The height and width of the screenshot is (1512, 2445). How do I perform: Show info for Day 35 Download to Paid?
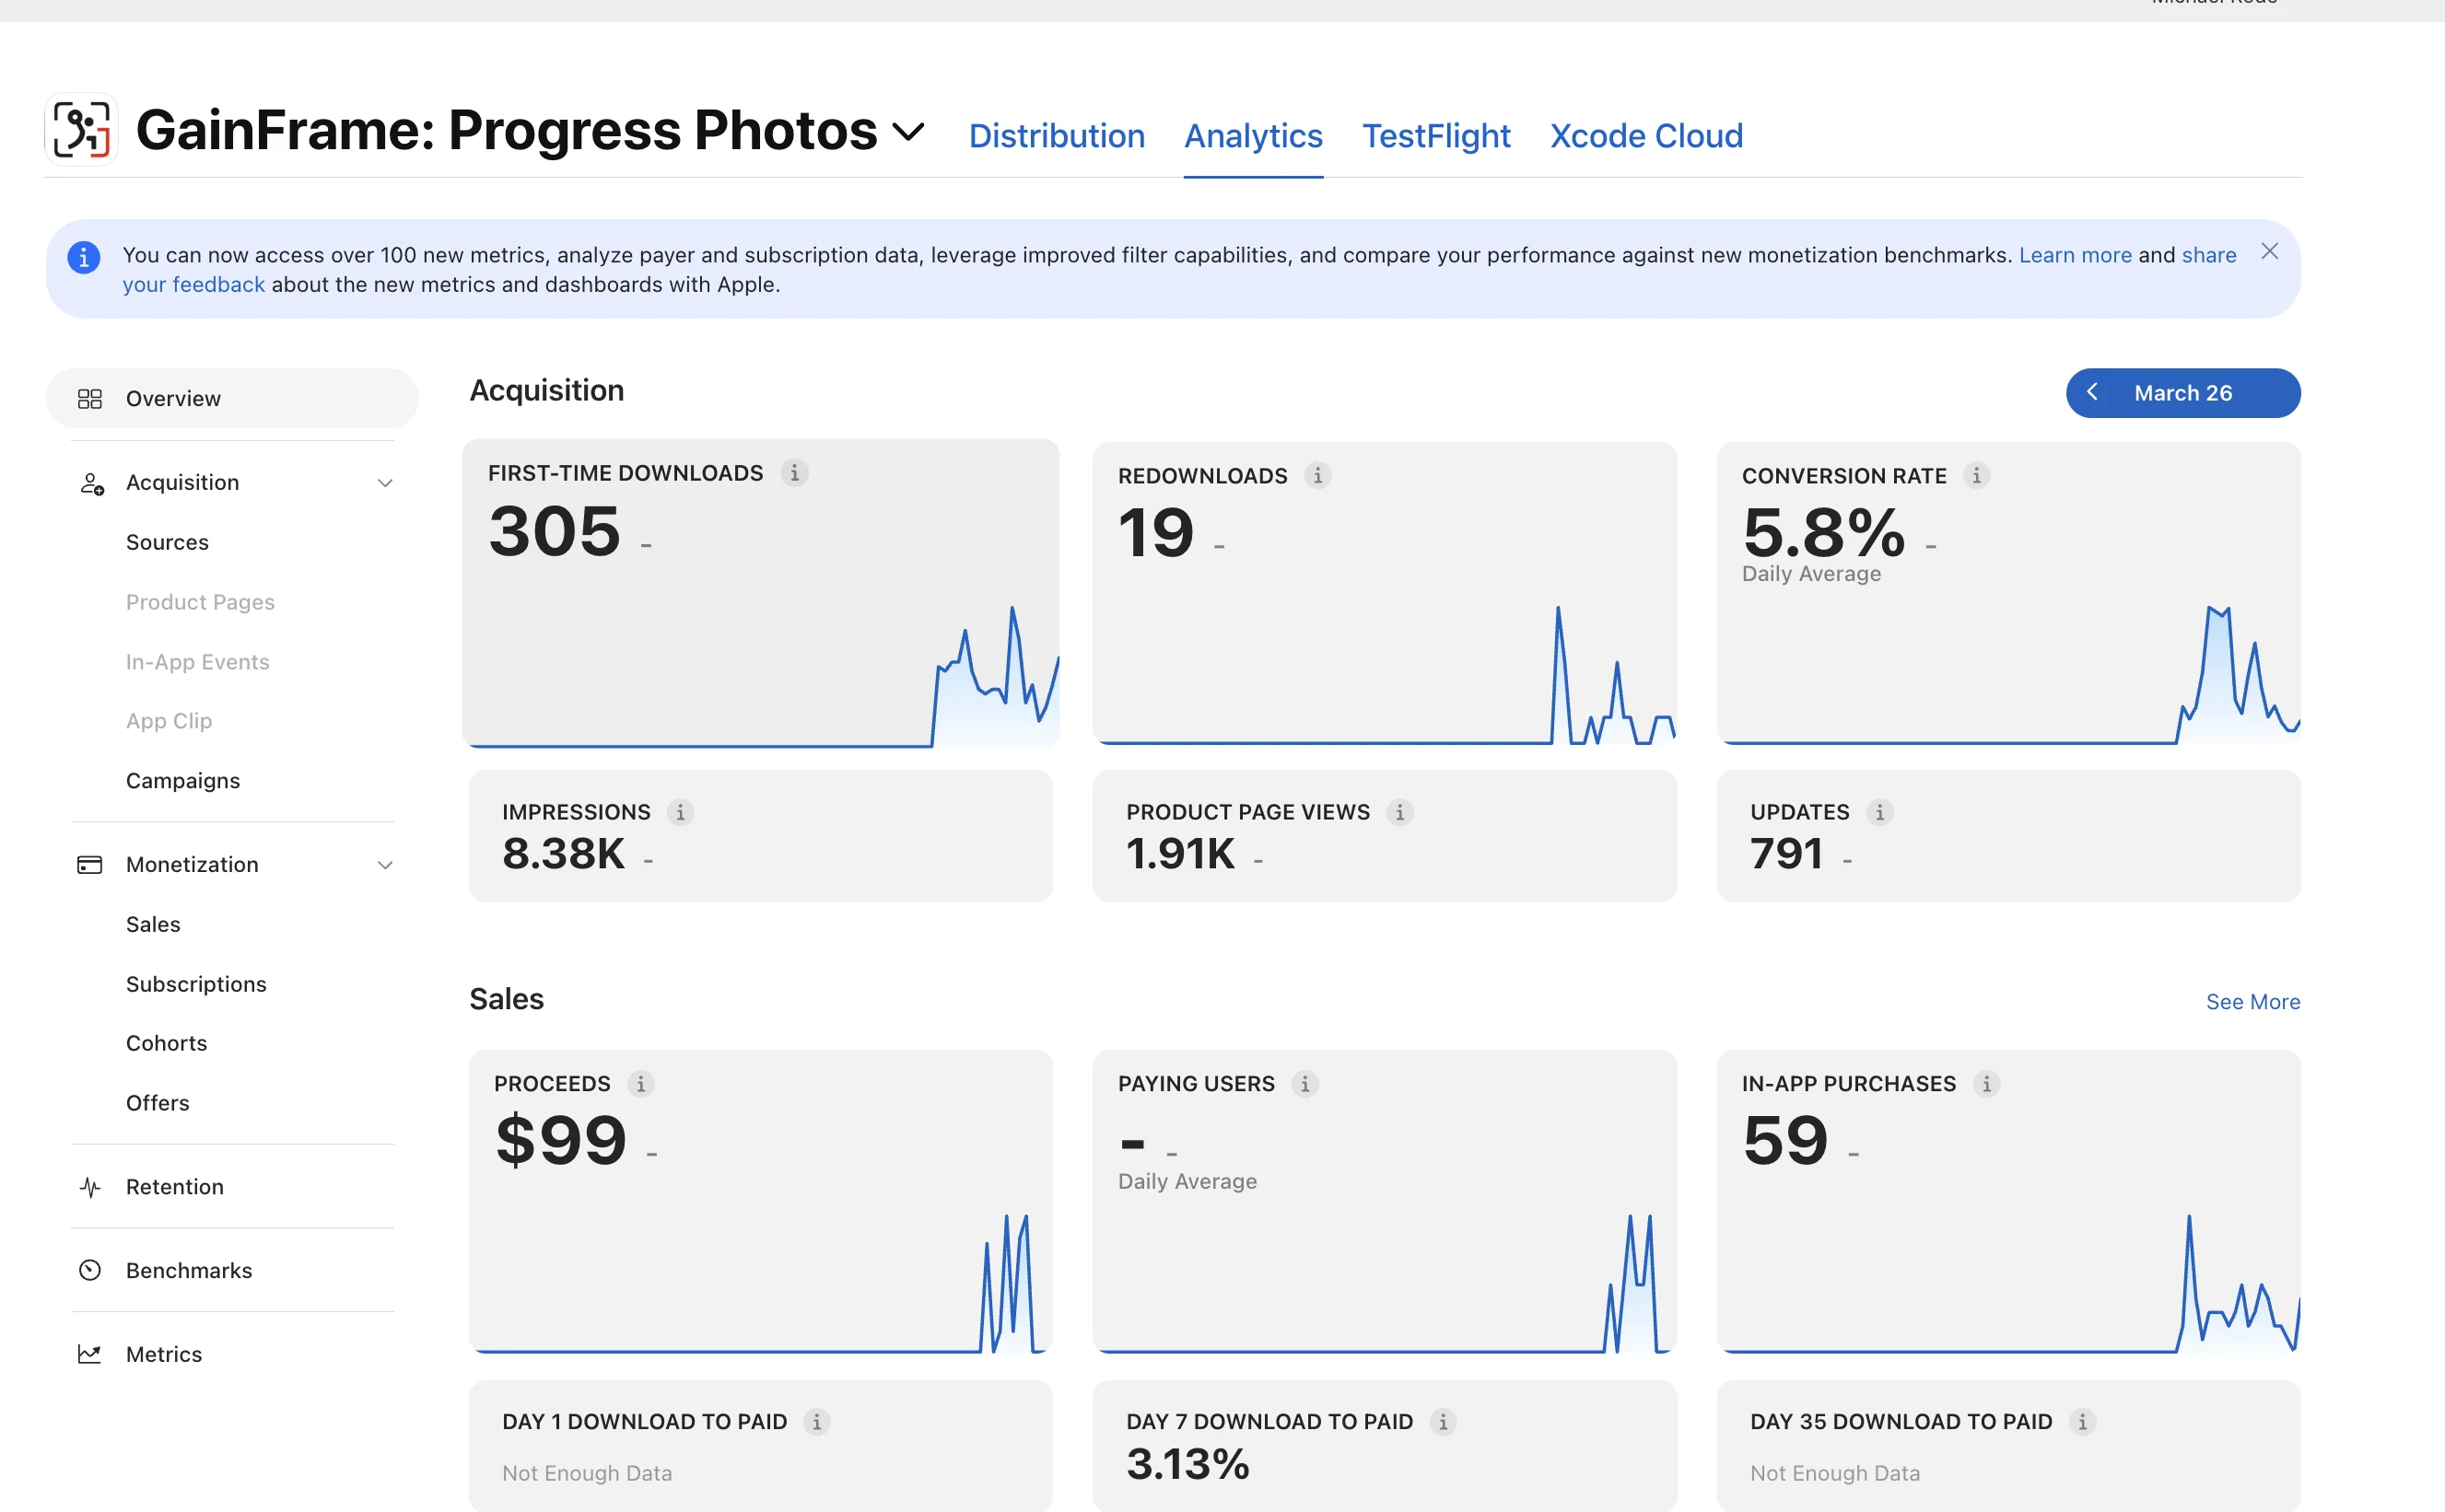click(2082, 1422)
